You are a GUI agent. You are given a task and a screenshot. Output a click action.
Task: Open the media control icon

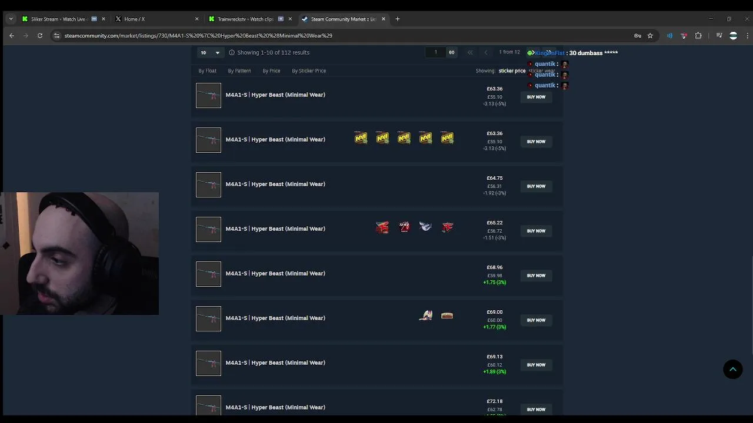[719, 35]
